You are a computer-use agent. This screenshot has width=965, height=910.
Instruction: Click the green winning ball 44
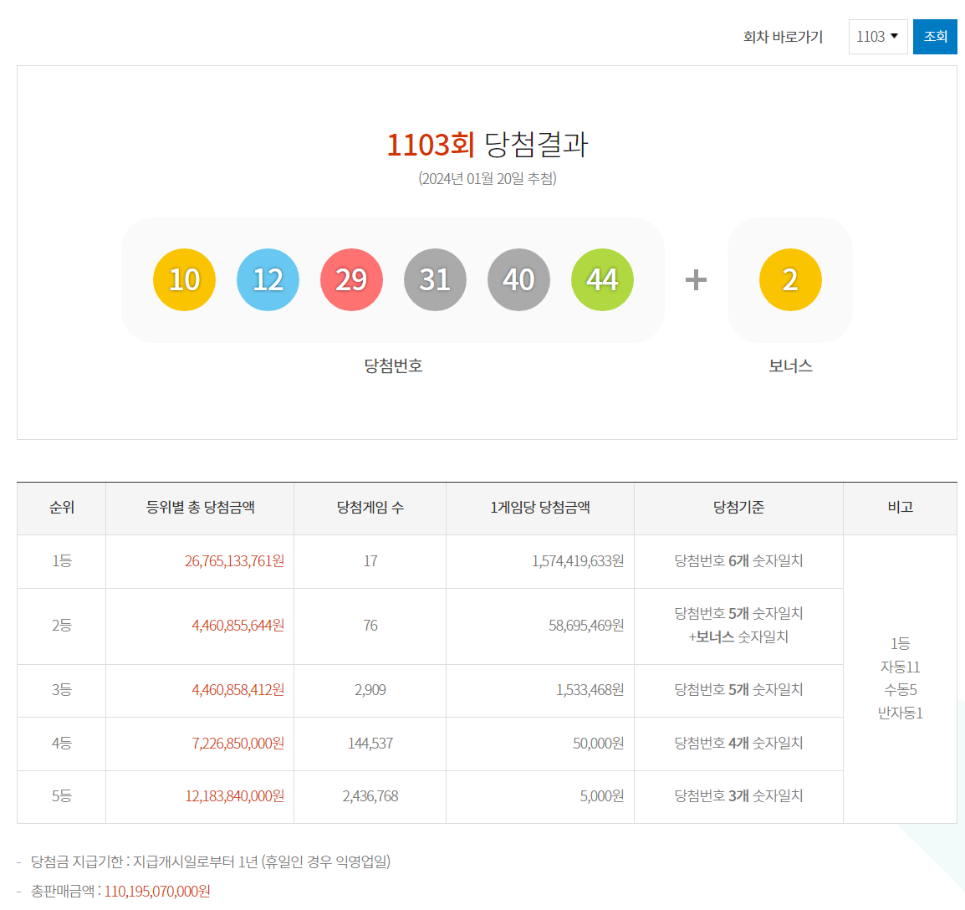(603, 279)
